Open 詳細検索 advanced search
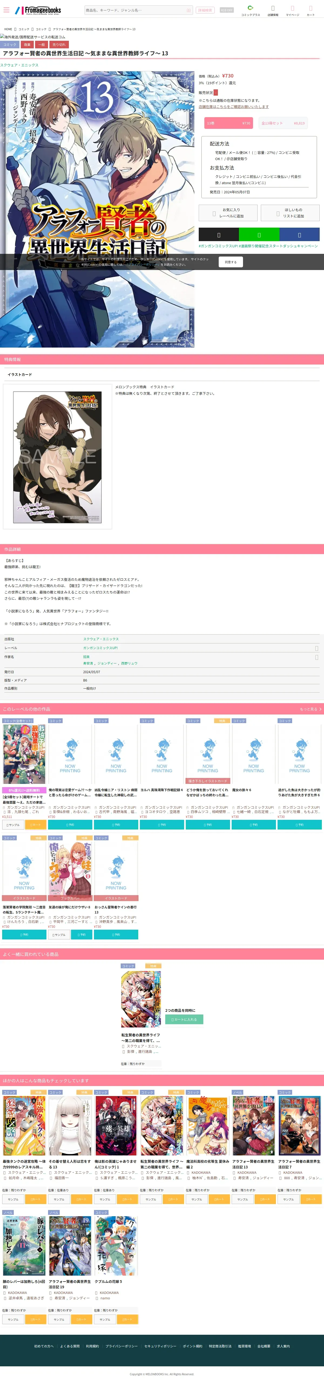The width and height of the screenshot is (324, 1382). [205, 10]
